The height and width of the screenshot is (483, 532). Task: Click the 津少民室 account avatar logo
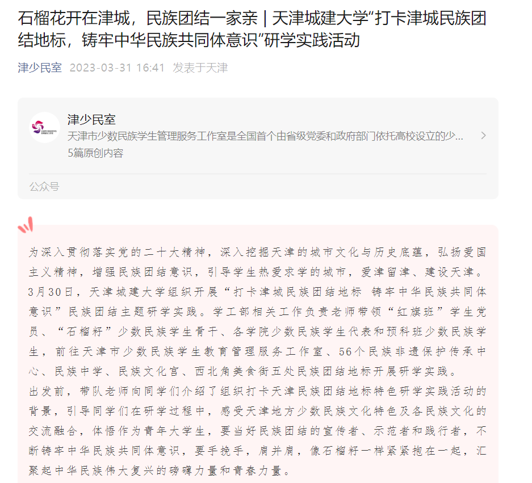(44, 128)
